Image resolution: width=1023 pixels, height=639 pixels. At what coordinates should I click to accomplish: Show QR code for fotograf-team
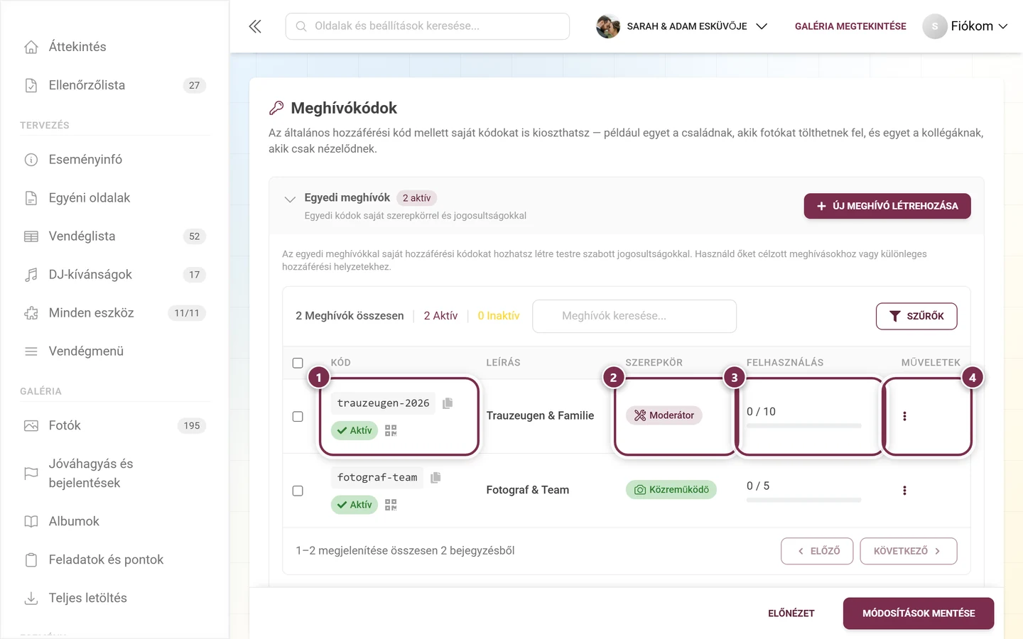pyautogui.click(x=391, y=505)
